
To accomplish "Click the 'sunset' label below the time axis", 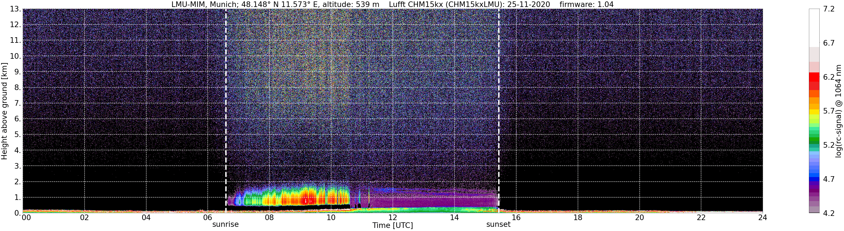I will pos(498,225).
